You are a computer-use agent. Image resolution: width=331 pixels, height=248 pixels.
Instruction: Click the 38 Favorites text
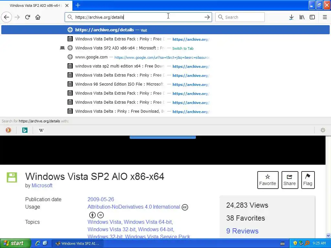(x=246, y=218)
